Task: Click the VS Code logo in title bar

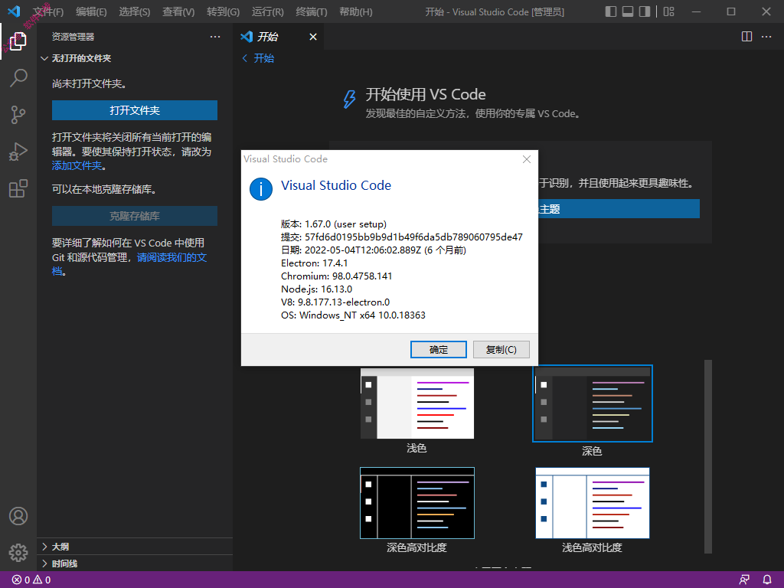Action: tap(14, 11)
